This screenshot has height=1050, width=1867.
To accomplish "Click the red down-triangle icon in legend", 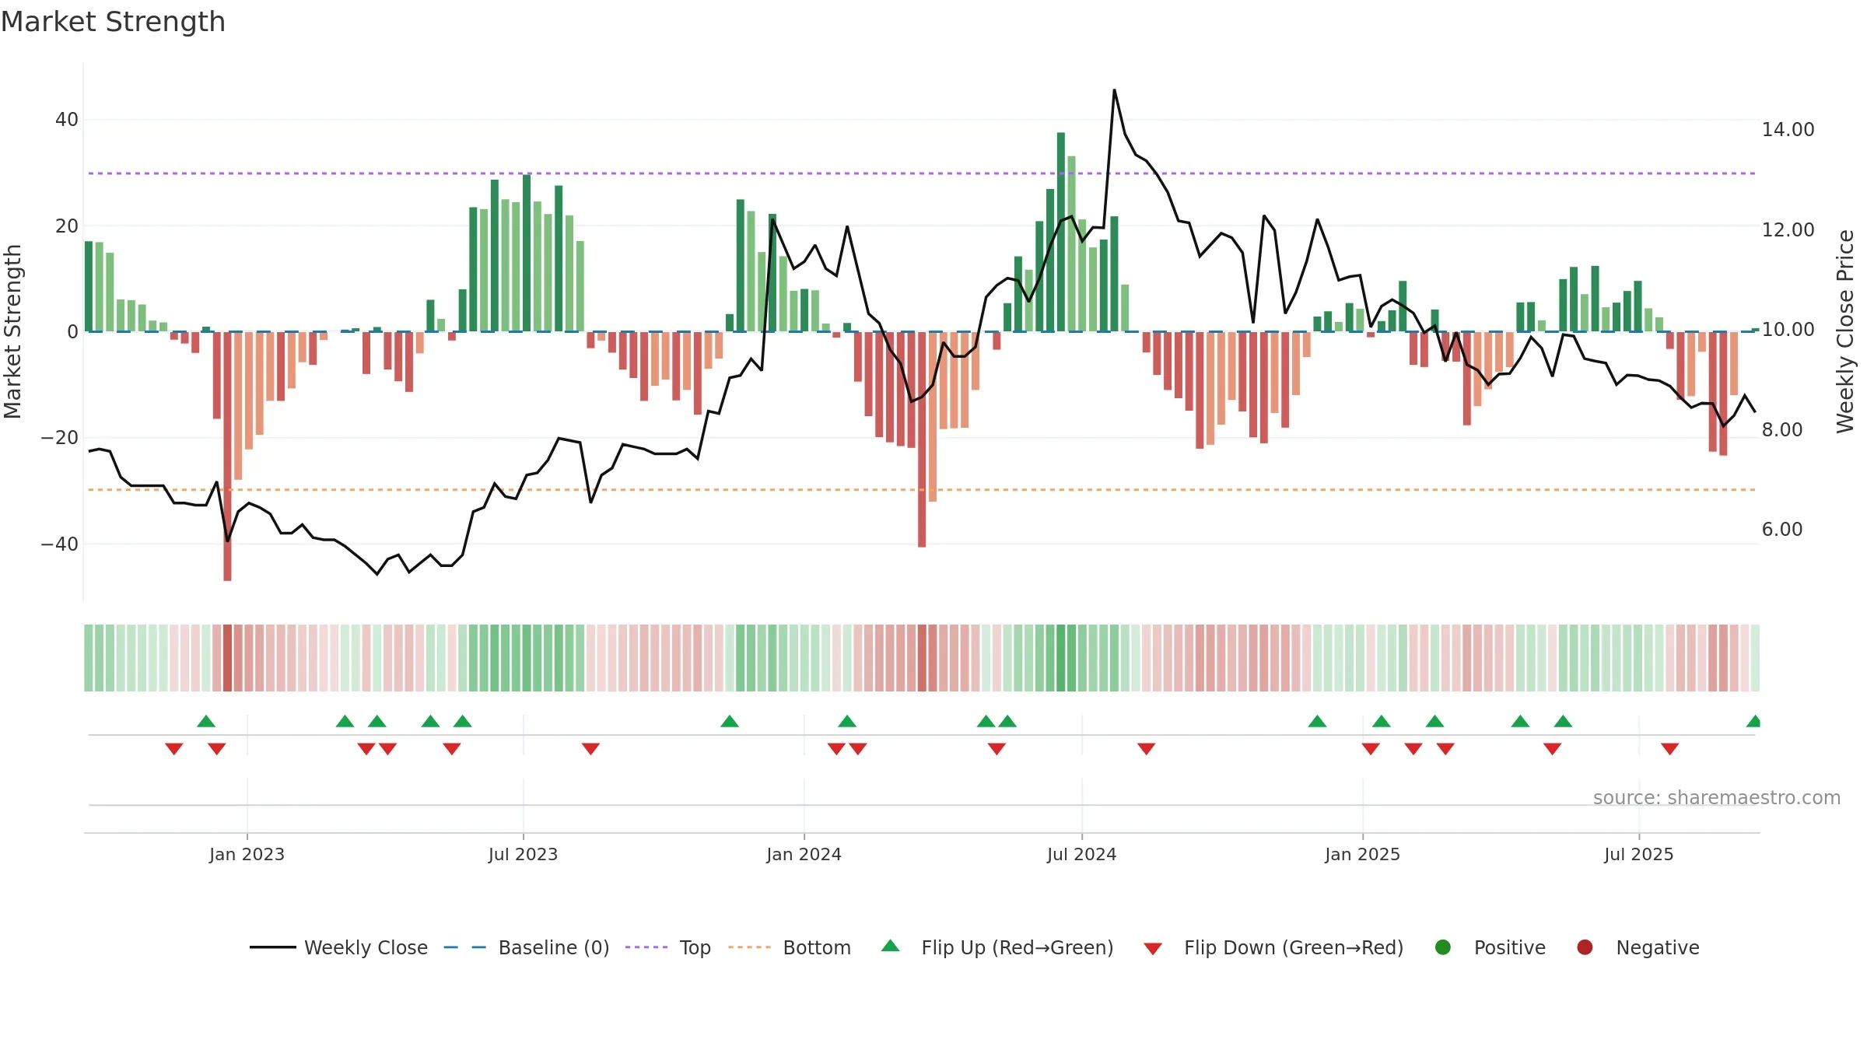I will pos(1153,949).
